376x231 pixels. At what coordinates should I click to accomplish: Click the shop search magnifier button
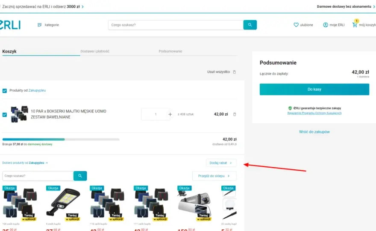click(x=80, y=176)
